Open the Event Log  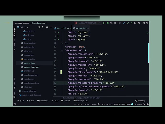tap(140, 100)
